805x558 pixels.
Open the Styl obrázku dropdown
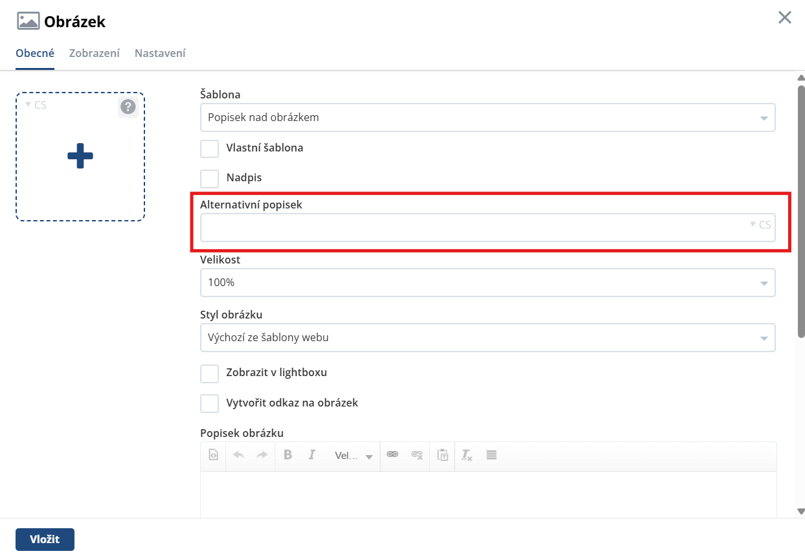pos(488,338)
